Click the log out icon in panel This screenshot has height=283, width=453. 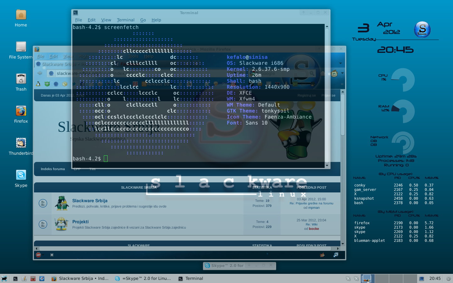(449, 278)
